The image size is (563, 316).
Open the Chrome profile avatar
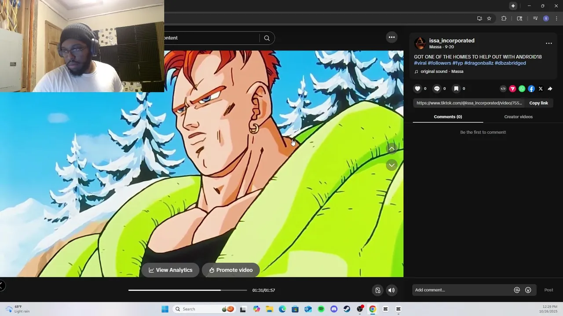[x=546, y=18]
